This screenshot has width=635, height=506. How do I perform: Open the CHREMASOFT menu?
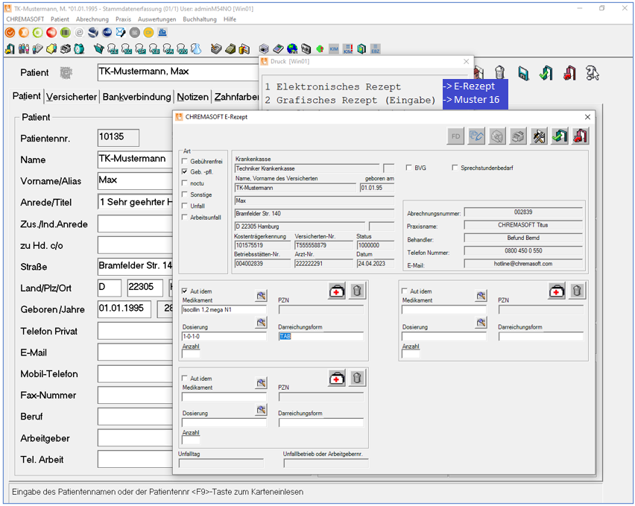click(x=25, y=19)
